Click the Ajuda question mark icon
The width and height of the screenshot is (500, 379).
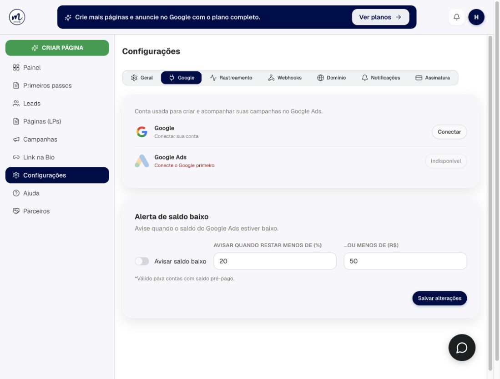point(16,193)
